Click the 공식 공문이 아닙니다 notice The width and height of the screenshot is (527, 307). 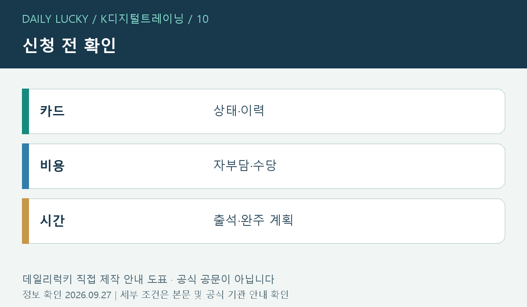click(225, 279)
